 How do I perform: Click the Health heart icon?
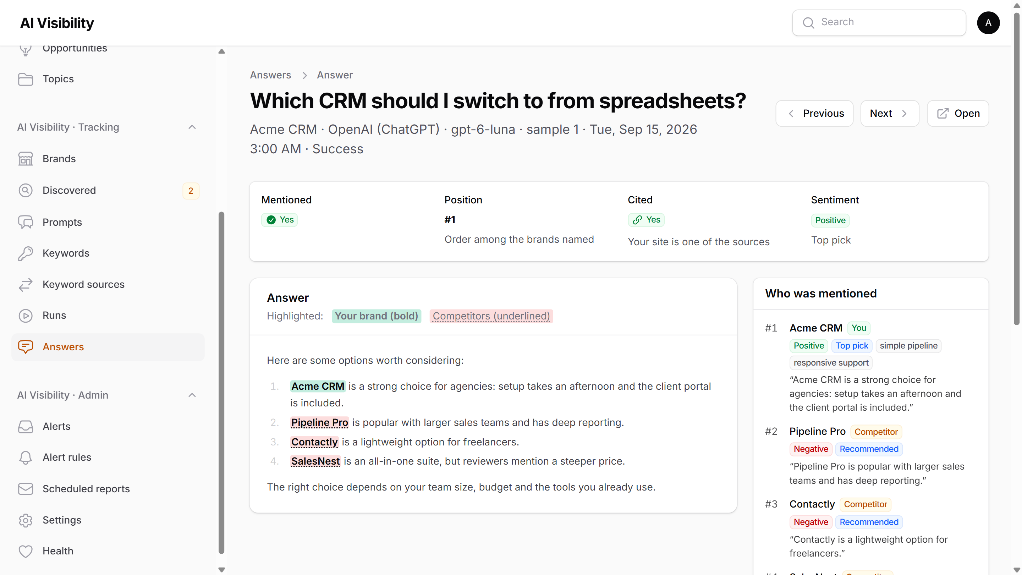26,551
